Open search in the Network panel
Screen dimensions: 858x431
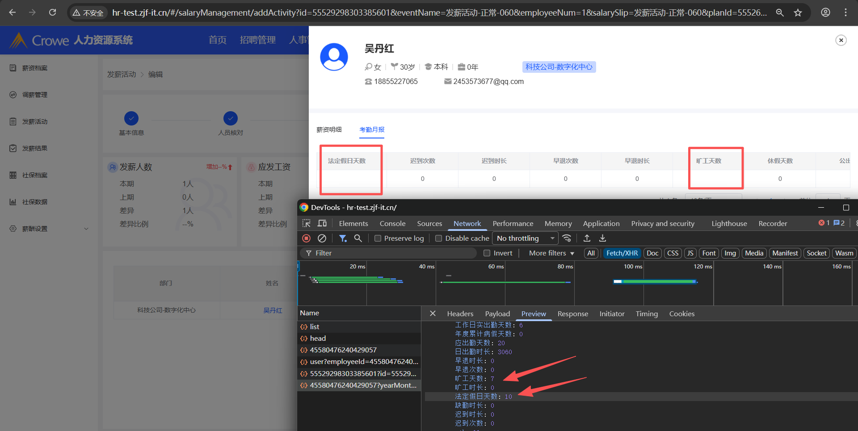(x=358, y=239)
